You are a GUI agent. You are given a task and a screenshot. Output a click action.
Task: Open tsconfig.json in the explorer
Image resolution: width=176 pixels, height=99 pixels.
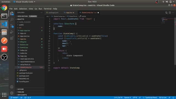(30, 81)
